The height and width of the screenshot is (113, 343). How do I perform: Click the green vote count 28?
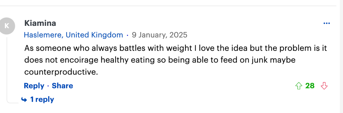(310, 86)
